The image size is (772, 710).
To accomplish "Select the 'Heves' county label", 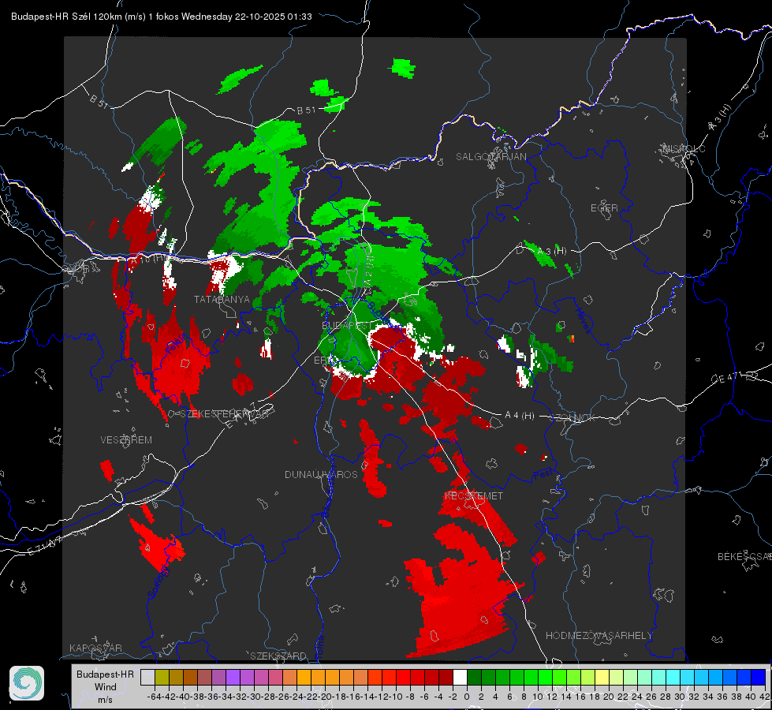I will [x=583, y=321].
